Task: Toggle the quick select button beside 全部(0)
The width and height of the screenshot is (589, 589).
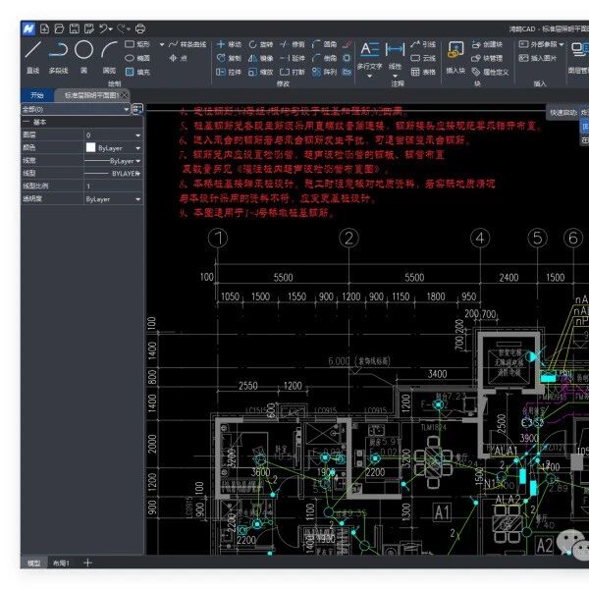Action: pyautogui.click(x=137, y=109)
